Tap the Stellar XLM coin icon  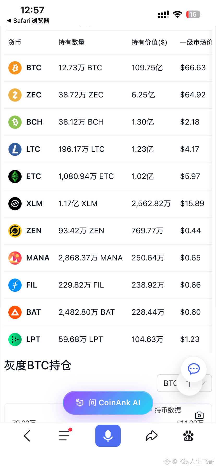pos(15,204)
